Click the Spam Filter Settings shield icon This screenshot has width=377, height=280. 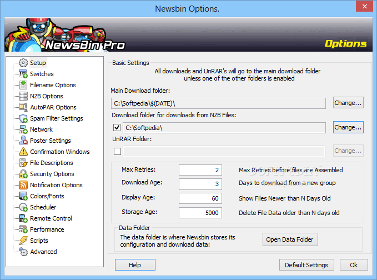(23, 118)
